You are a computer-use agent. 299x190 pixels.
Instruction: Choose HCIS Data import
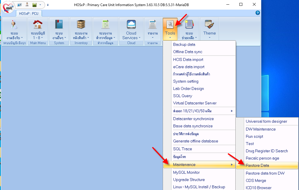pos(199,59)
